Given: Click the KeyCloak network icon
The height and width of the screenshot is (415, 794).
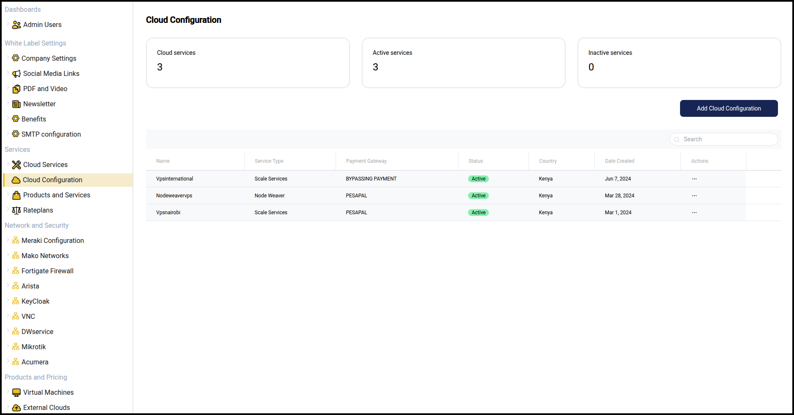Looking at the screenshot, I should point(16,301).
